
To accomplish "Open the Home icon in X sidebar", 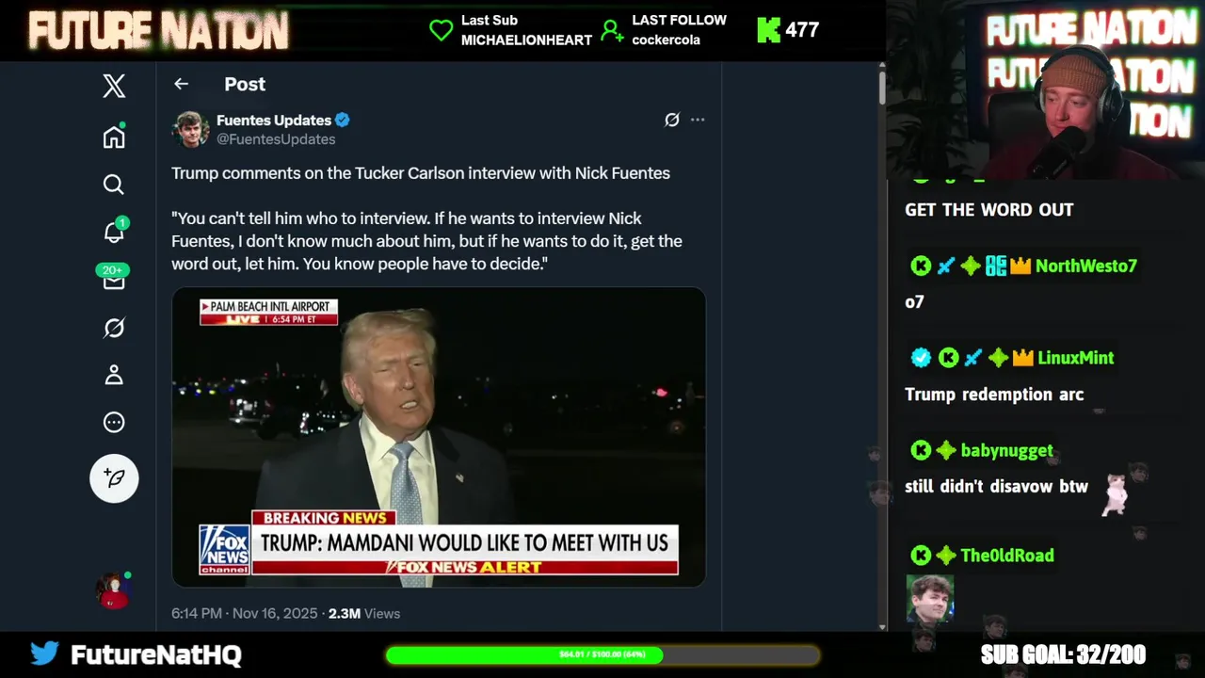I will point(114,137).
